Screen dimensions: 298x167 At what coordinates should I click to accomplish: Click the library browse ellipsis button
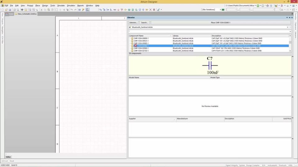pos(291,27)
